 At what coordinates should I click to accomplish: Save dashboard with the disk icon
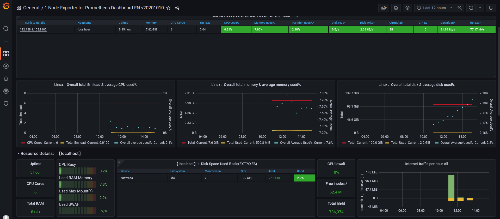click(x=396, y=8)
